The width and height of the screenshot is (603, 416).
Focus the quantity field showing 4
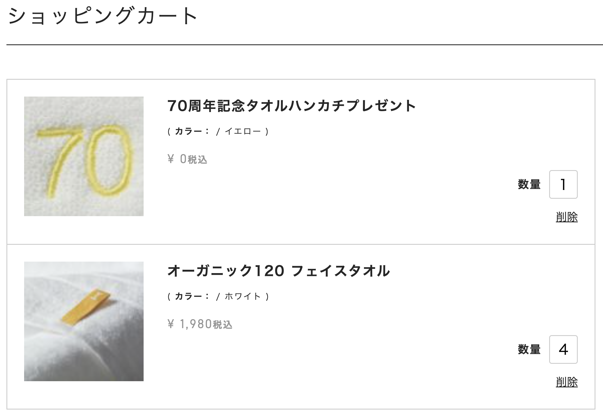[x=563, y=349]
